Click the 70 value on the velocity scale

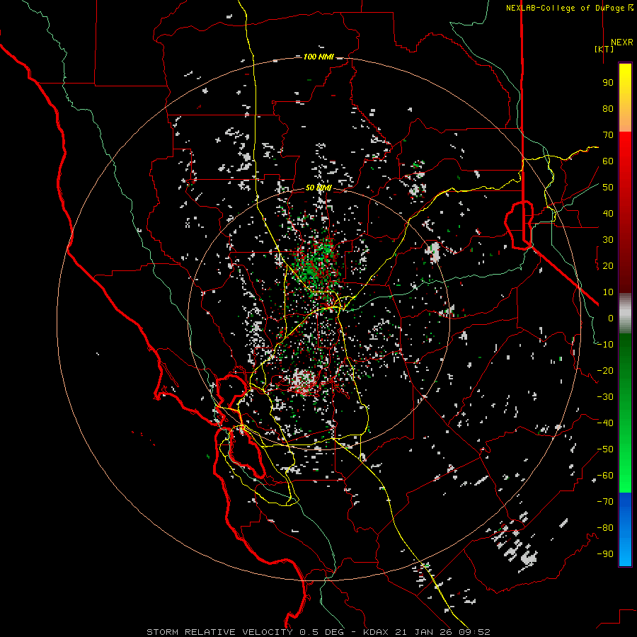[x=608, y=135]
